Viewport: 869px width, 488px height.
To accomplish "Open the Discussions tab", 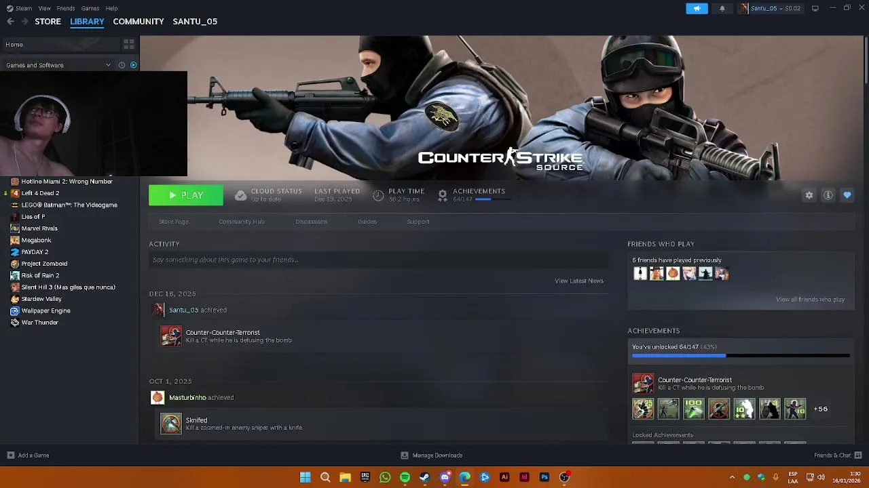I will point(312,222).
